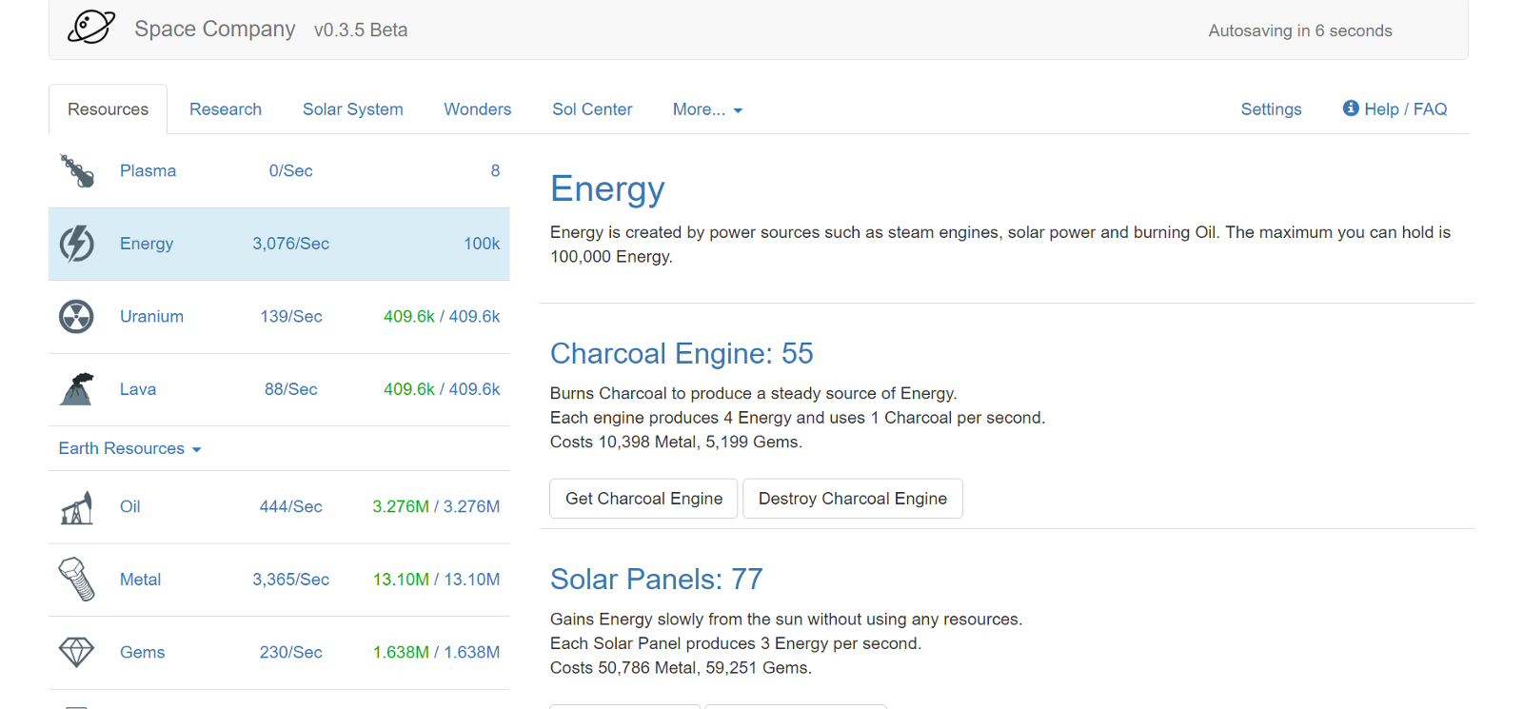The height and width of the screenshot is (709, 1523).
Task: Click the Charcoal Engine: 55 heading
Action: 682,354
